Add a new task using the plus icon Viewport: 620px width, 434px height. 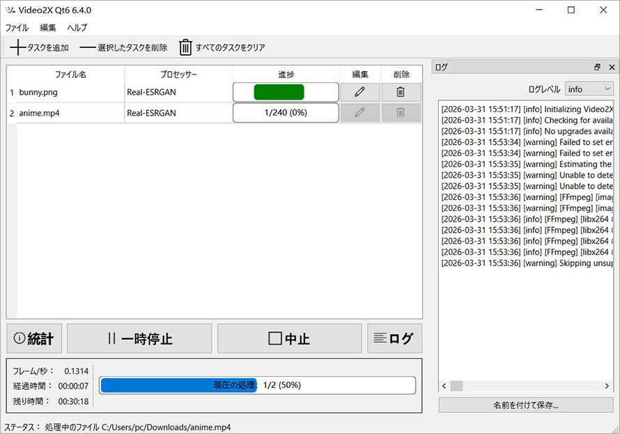pyautogui.click(x=17, y=47)
